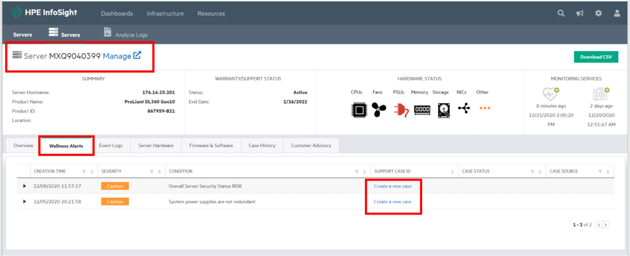Select the Servers item with rack icon
The width and height of the screenshot is (630, 256).
click(x=64, y=33)
